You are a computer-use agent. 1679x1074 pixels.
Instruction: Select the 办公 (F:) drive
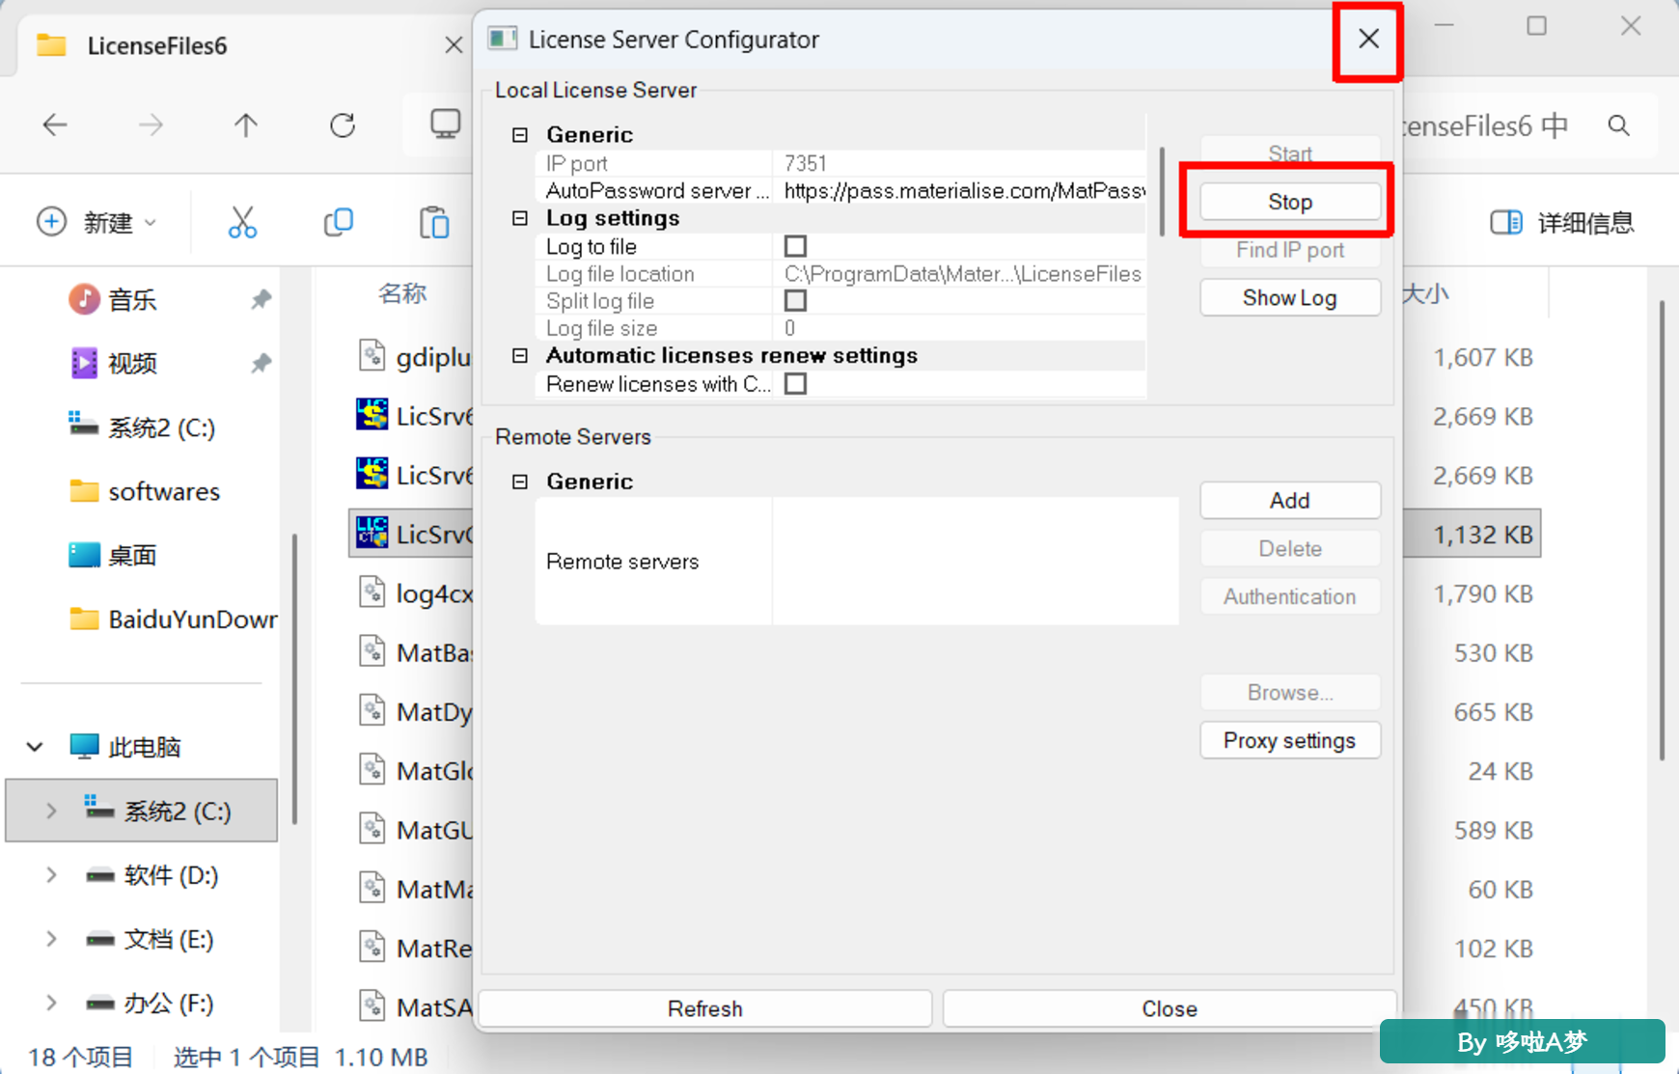point(150,1003)
